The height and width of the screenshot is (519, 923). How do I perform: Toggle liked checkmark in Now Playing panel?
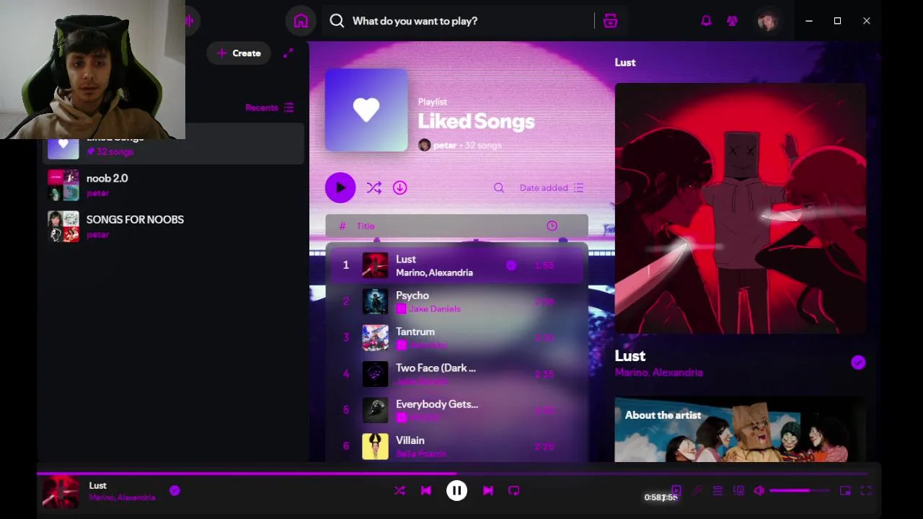[x=858, y=363]
